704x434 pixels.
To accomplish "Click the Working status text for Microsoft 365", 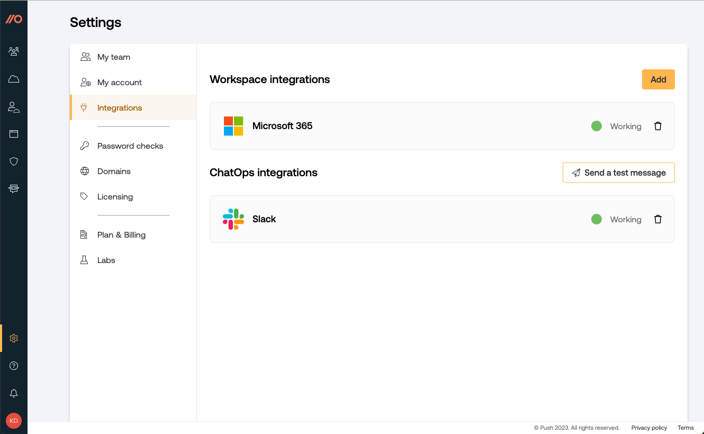I will [x=626, y=126].
